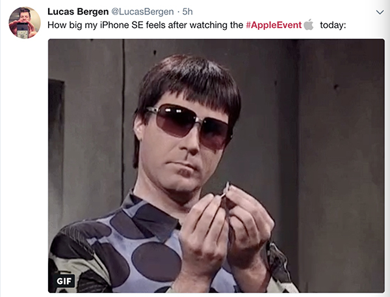Click the phone shown in avatar photo
The height and width of the screenshot is (297, 390).
point(23,31)
